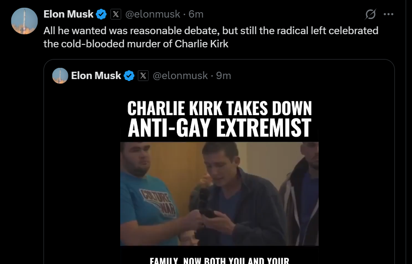The width and height of the screenshot is (412, 264).
Task: Click the 'FAMILY. NOW BOTH YOU AND YOUR' subtitle
Action: click(x=219, y=261)
